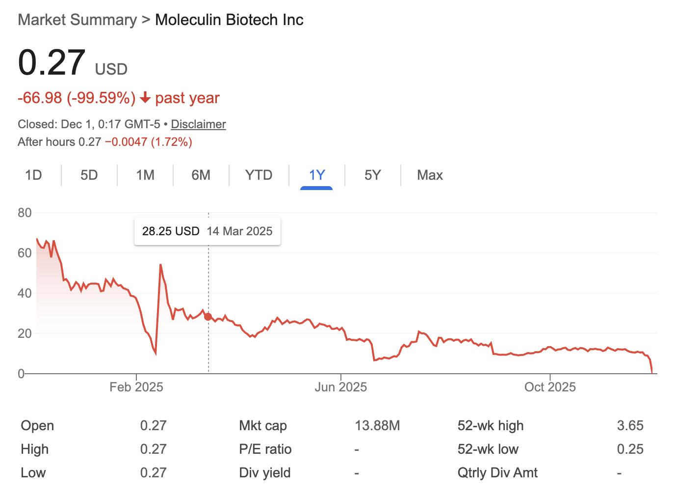
Task: Select Moleculin Biotech Inc title
Action: pyautogui.click(x=229, y=20)
